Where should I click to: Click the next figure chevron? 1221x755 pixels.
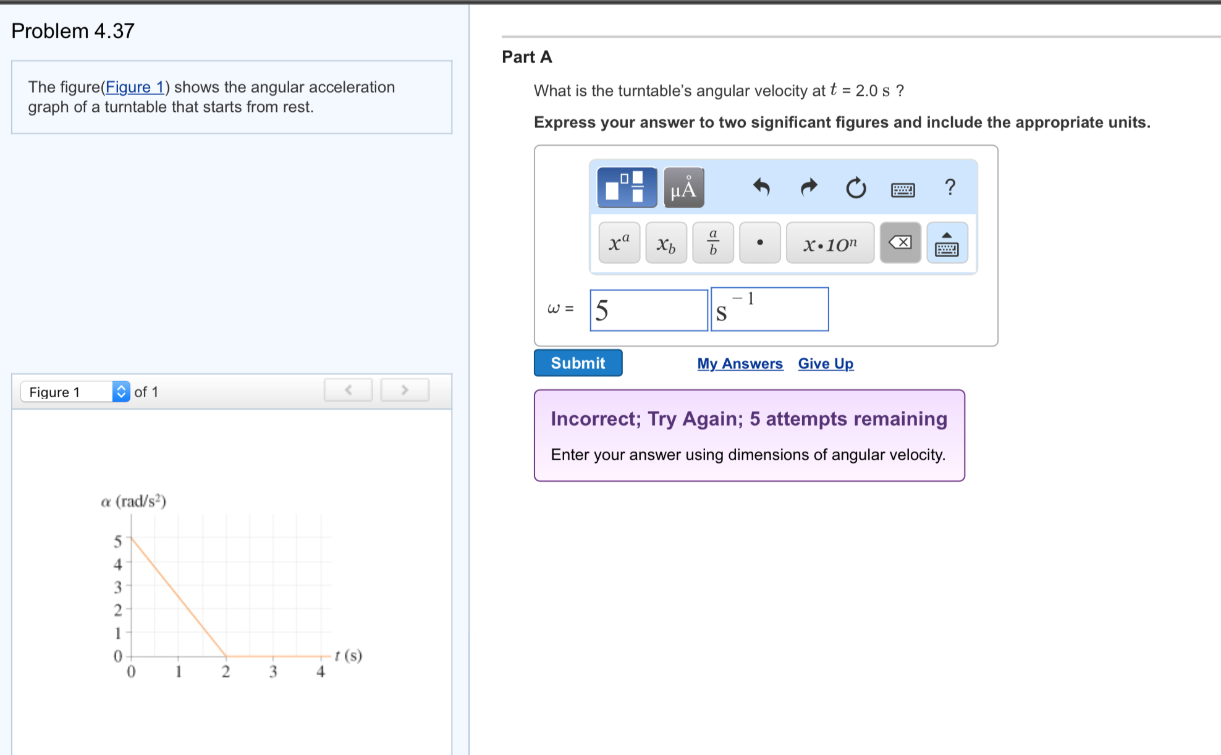tap(405, 390)
